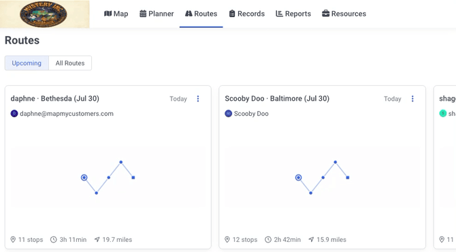
Task: Click the 11 stops text on daphne route
Action: (x=31, y=240)
